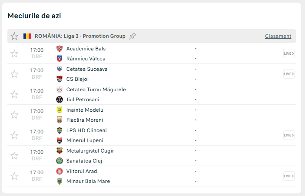Star the Academica Bals vs Râmnicu Vâlcea match
Viewport: 305px width, 196px height.
click(x=14, y=53)
